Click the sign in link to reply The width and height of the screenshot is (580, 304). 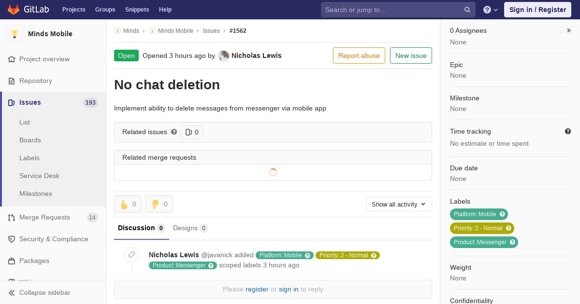[x=289, y=289]
